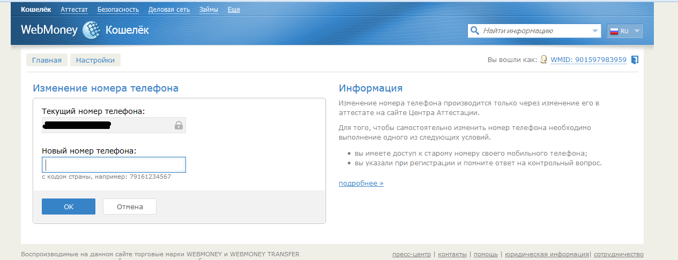Open the Еще top menu item
Viewport: 678px width, 260px height.
(x=234, y=10)
